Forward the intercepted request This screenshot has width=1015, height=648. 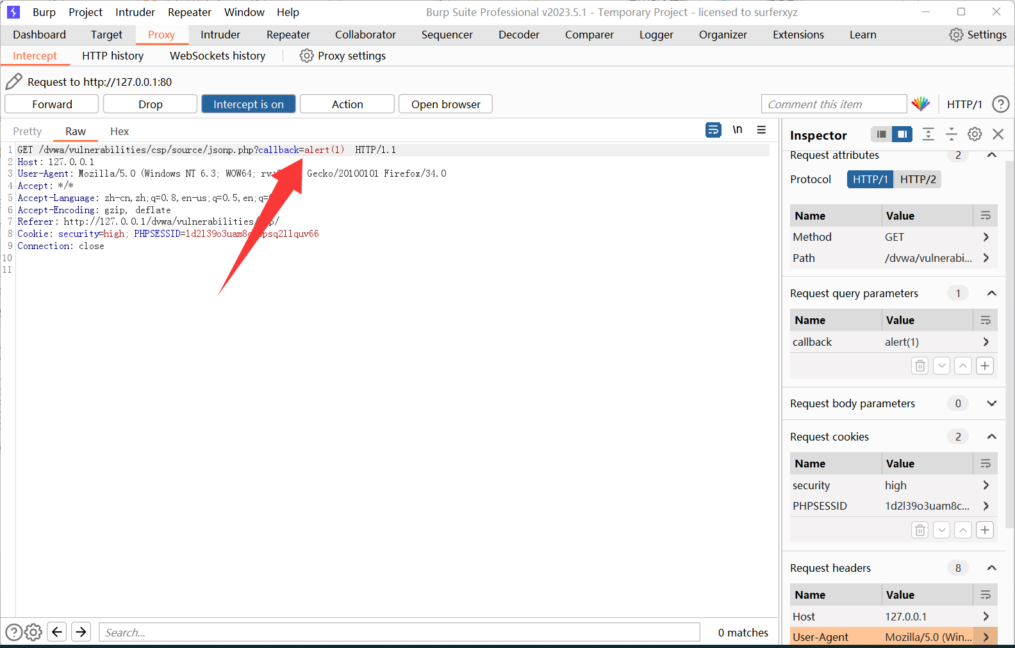coord(52,104)
